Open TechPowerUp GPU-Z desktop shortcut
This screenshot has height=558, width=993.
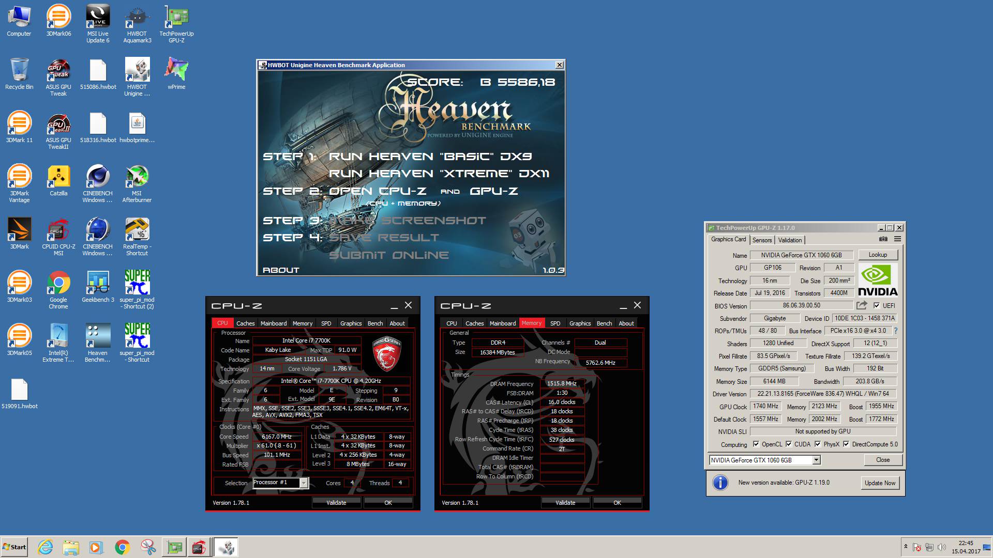tap(176, 24)
